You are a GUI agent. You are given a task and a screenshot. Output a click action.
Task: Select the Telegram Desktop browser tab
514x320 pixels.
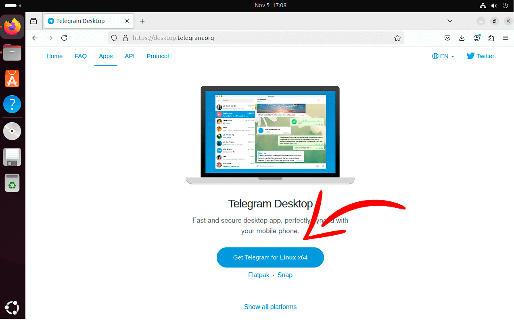point(88,21)
